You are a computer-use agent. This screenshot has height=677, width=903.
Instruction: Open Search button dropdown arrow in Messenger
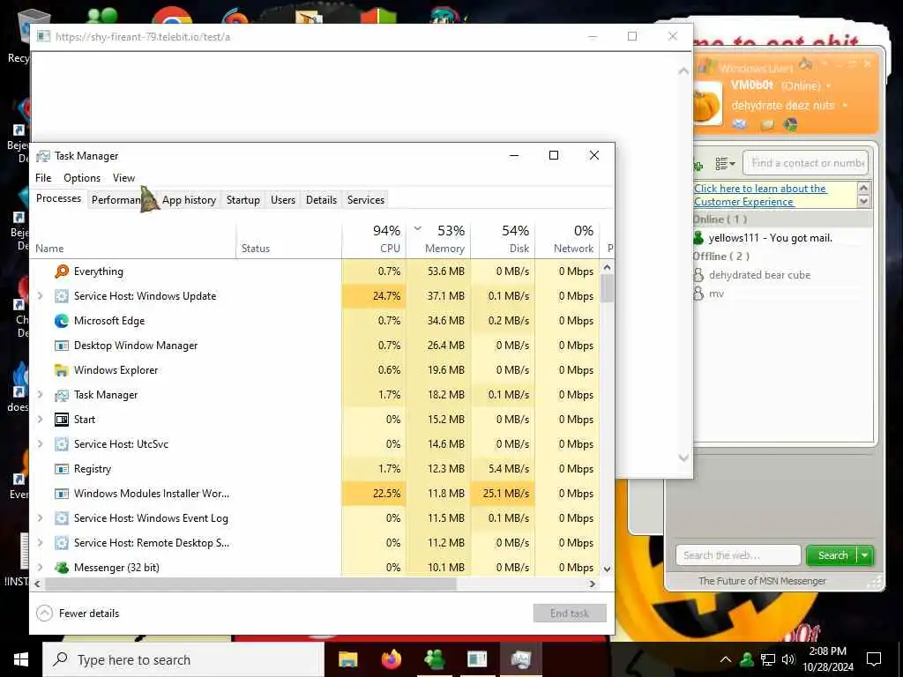click(865, 555)
